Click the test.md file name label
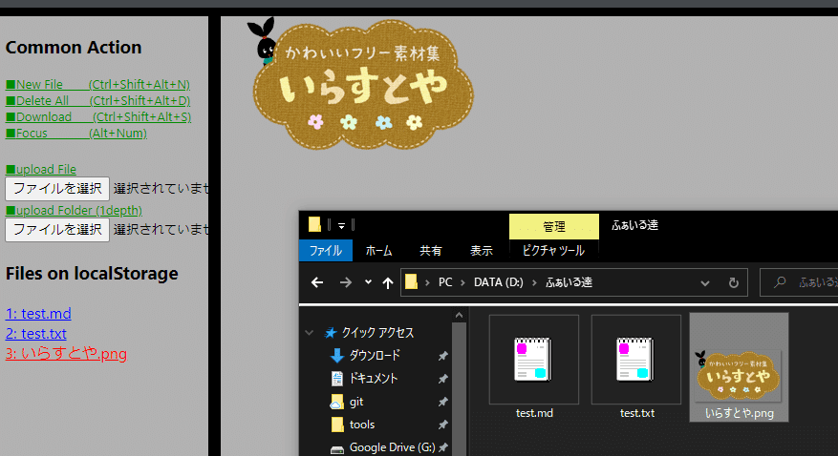This screenshot has width=838, height=456. [534, 413]
